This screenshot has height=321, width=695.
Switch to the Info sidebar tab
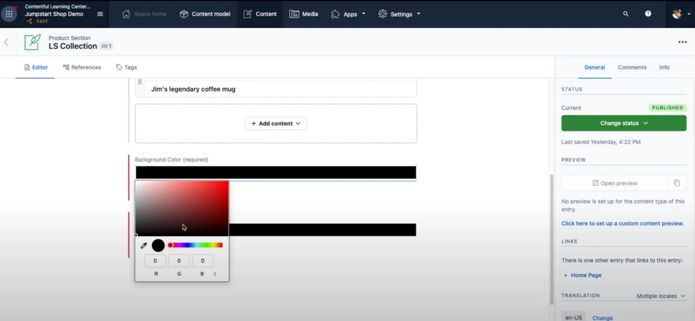(664, 67)
